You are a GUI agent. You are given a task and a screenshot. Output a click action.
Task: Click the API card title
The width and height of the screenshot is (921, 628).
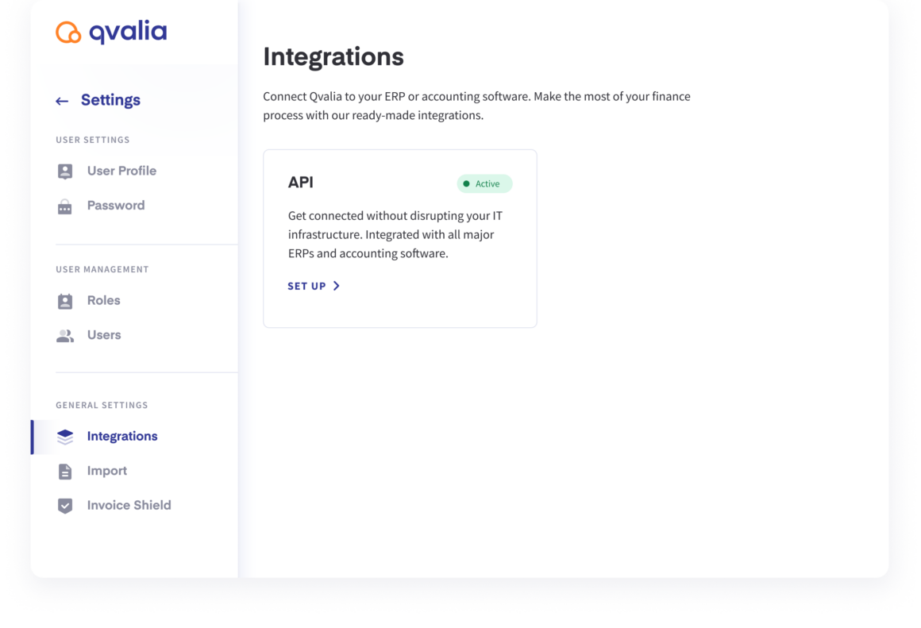pyautogui.click(x=301, y=182)
